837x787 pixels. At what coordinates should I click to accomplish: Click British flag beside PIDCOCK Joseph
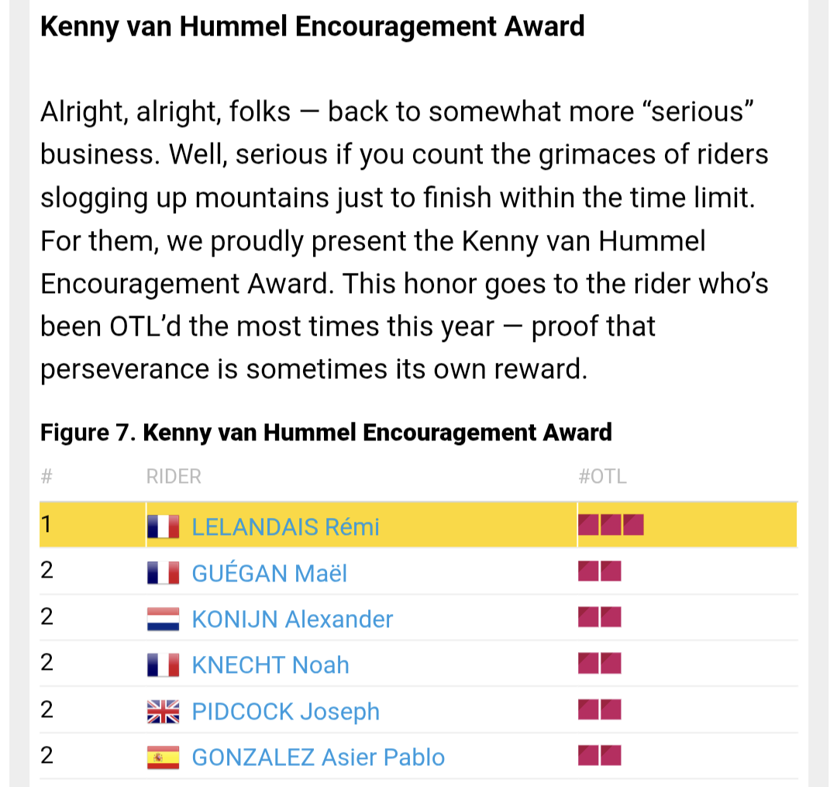pos(163,711)
